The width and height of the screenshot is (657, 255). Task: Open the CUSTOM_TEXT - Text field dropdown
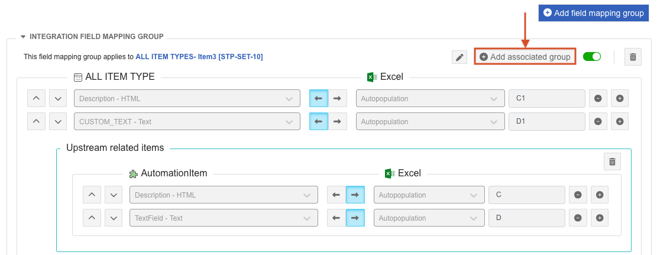186,121
